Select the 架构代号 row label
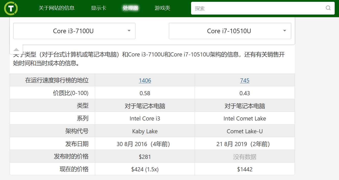Image resolution: width=339 pixels, height=180 pixels. pyautogui.click(x=77, y=131)
